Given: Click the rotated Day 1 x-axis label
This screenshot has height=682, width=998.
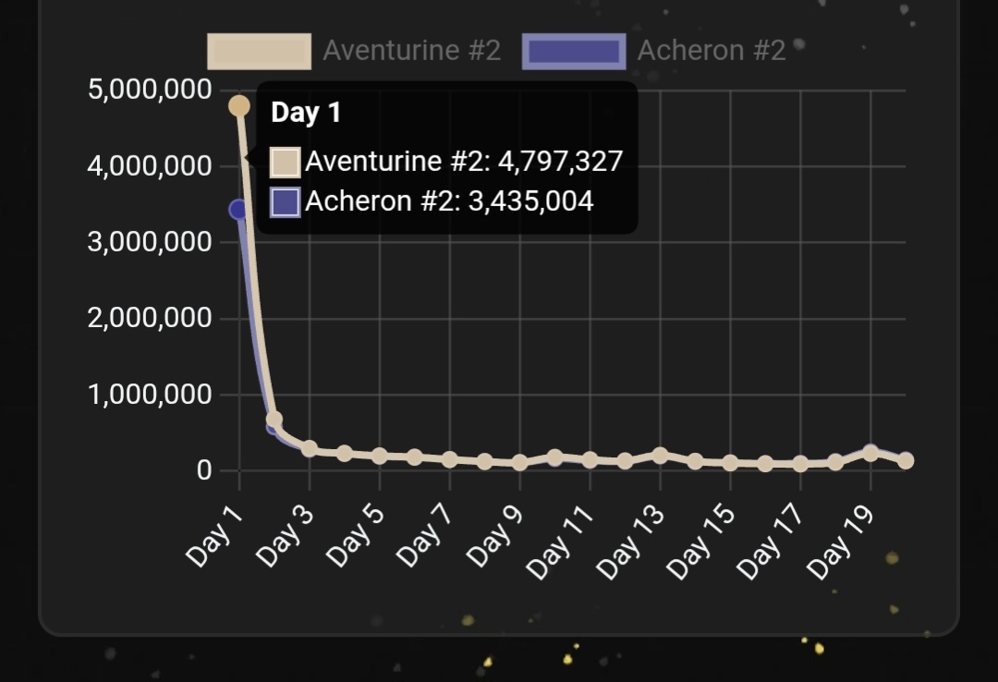Looking at the screenshot, I should (214, 536).
